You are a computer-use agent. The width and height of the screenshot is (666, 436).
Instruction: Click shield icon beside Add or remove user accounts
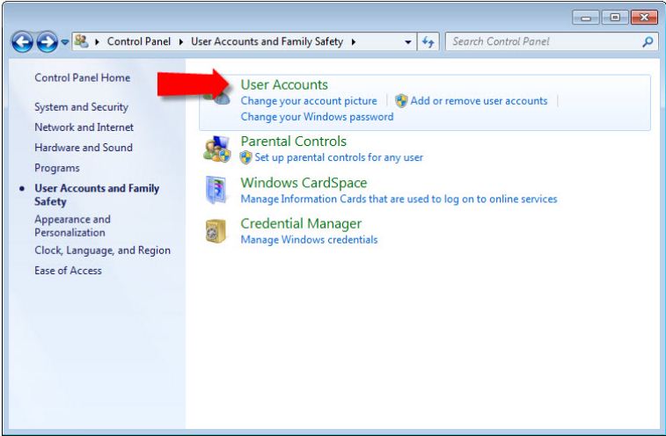click(x=401, y=101)
